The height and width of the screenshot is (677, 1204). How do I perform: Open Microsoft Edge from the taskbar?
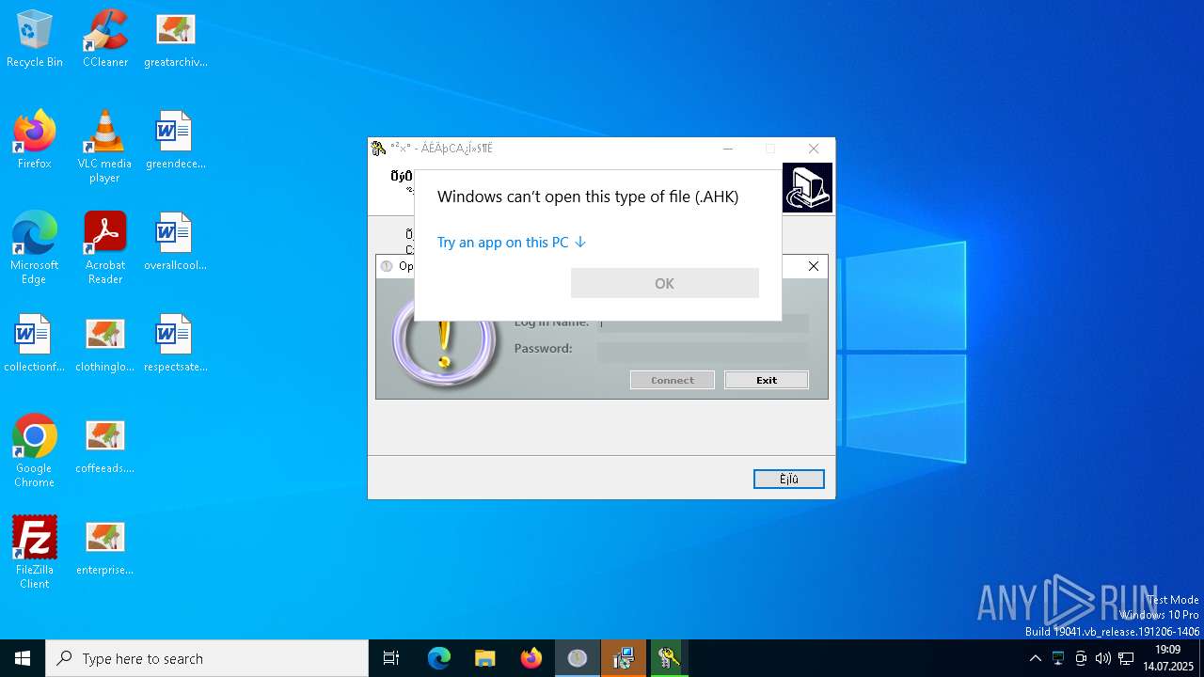pos(439,658)
